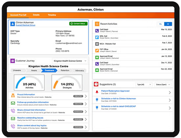Click the email c.ackerman@averettmed.com
This screenshot has height=138, width=181.
[x=69, y=43]
